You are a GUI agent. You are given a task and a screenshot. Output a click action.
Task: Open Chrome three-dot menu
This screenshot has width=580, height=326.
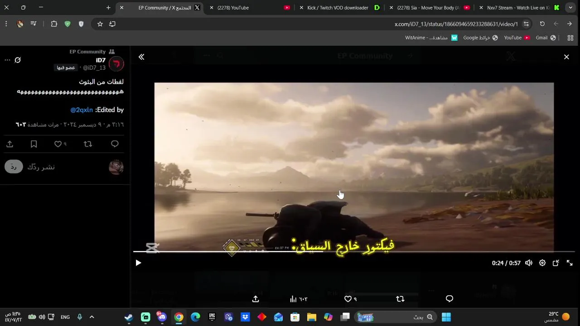6,24
